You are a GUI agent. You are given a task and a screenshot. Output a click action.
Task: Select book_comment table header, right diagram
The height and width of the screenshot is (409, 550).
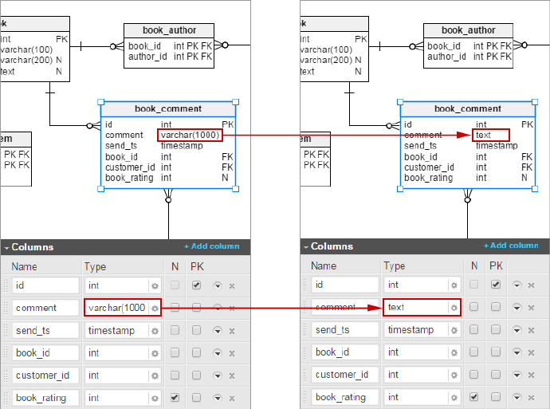[468, 108]
